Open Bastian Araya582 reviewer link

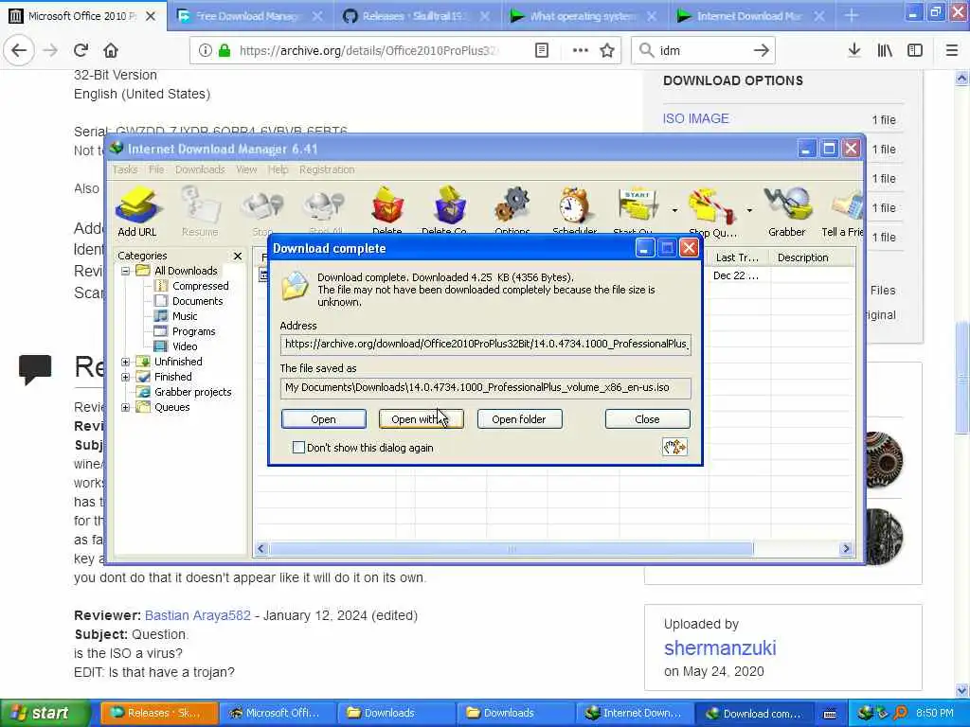pyautogui.click(x=198, y=615)
